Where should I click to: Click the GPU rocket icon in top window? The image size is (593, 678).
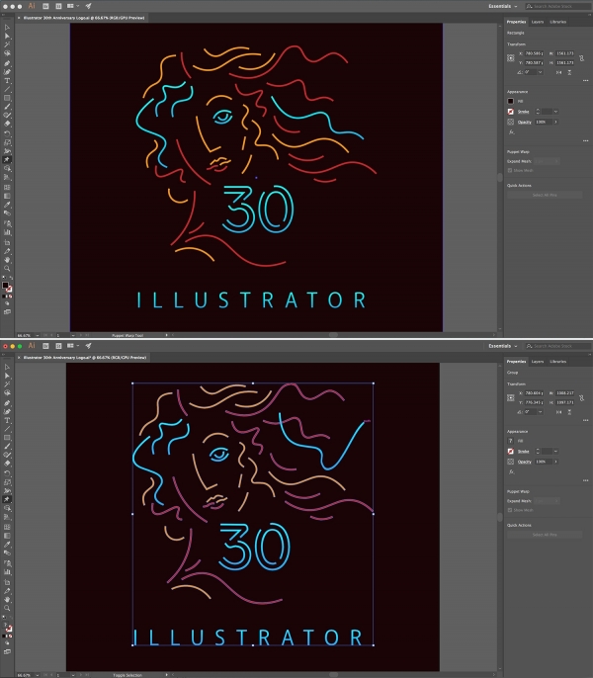88,6
